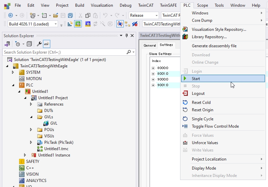Click the blue Restart TwinCAT Config Mode icon
Screen dimensions: 268x187
click(x=88, y=24)
